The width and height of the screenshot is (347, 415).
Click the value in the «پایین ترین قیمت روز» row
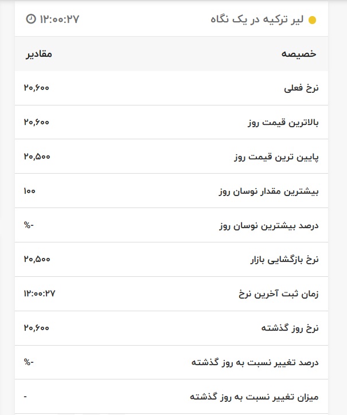pyautogui.click(x=37, y=156)
